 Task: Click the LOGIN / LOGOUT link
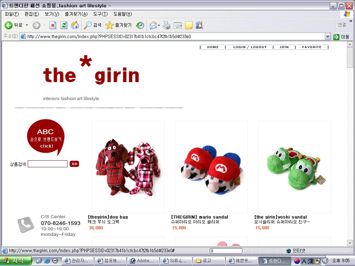pyautogui.click(x=250, y=47)
